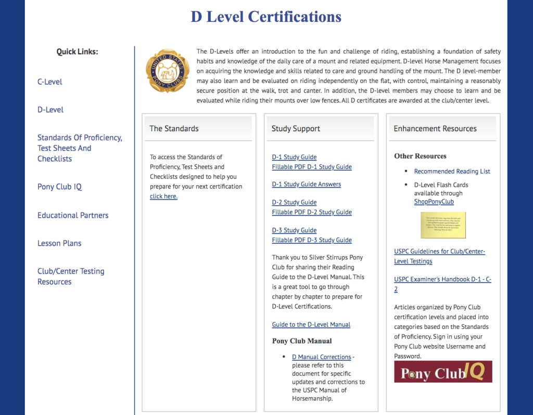Viewport: 533px width, 415px height.
Task: Open the D-1 Study Guide link
Action: point(294,157)
